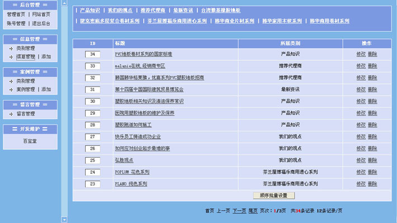Filter by 韩华家用木纹系列
397x223 pixels.
click(x=282, y=21)
